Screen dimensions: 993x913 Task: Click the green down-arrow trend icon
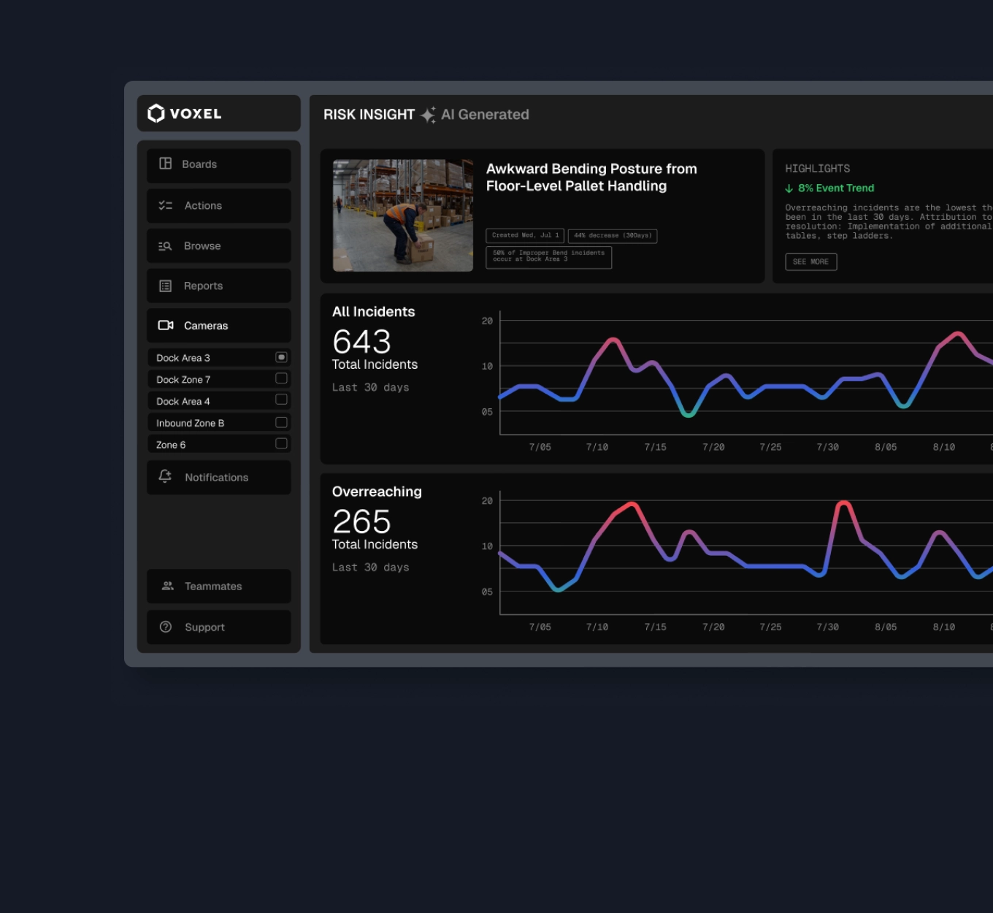tap(789, 188)
